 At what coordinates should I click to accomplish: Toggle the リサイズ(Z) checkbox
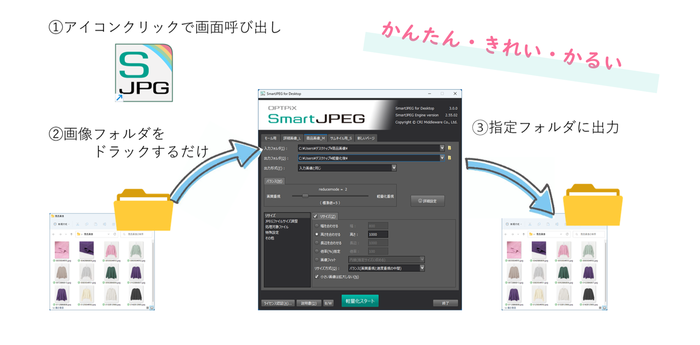point(315,216)
